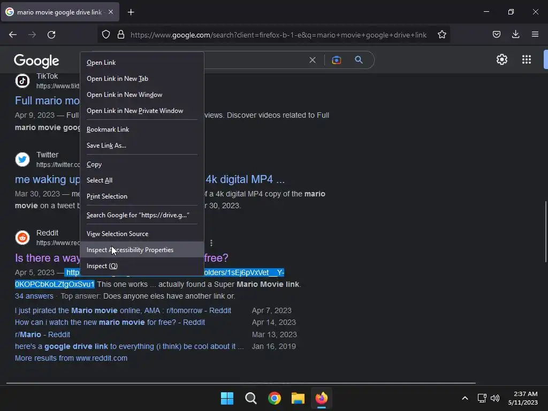Open the tracking protection shield icon
The height and width of the screenshot is (411, 548).
pos(106,35)
